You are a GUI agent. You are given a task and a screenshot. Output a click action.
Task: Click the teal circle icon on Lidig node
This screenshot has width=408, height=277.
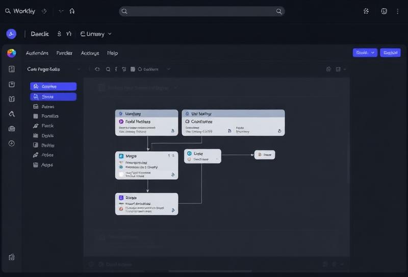coord(189,153)
